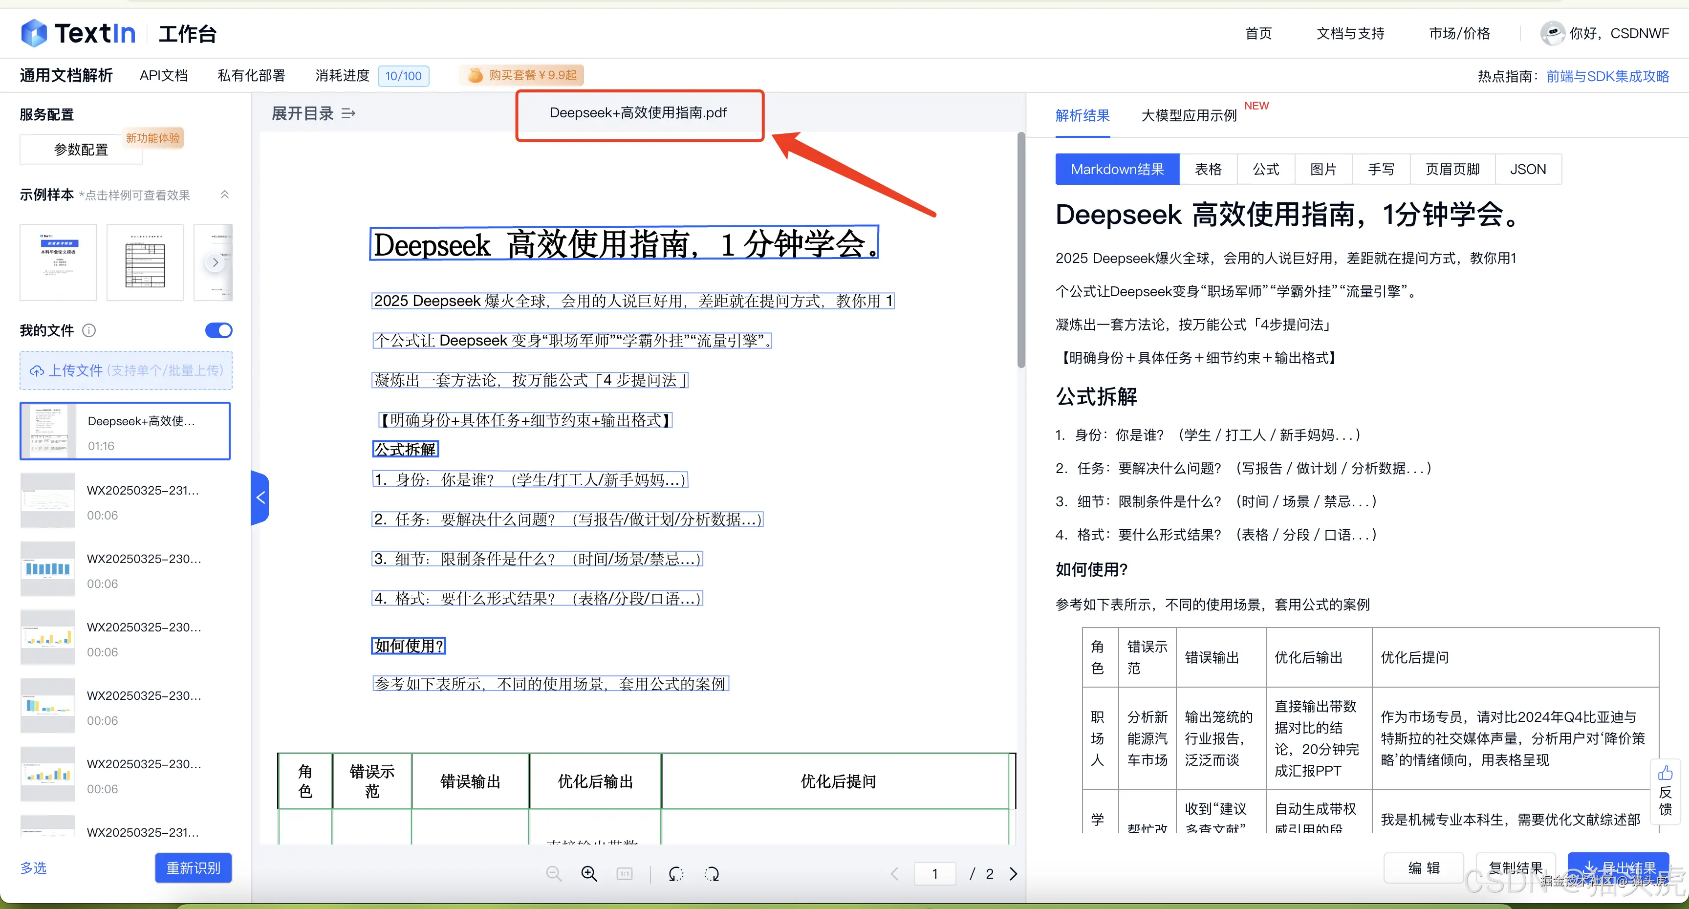Click the info icon beside 我的文件
This screenshot has width=1689, height=909.
(90, 330)
